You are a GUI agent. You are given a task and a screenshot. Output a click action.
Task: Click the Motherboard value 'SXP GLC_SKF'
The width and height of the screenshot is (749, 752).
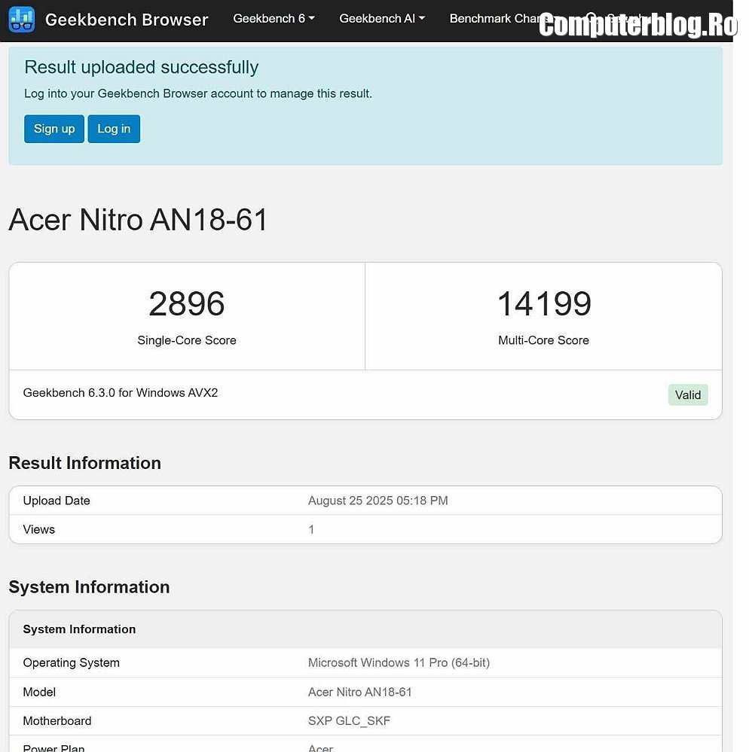tap(349, 721)
